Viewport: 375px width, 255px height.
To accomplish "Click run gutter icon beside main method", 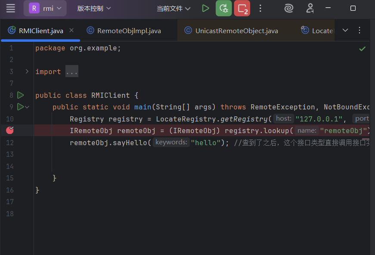I will point(20,107).
